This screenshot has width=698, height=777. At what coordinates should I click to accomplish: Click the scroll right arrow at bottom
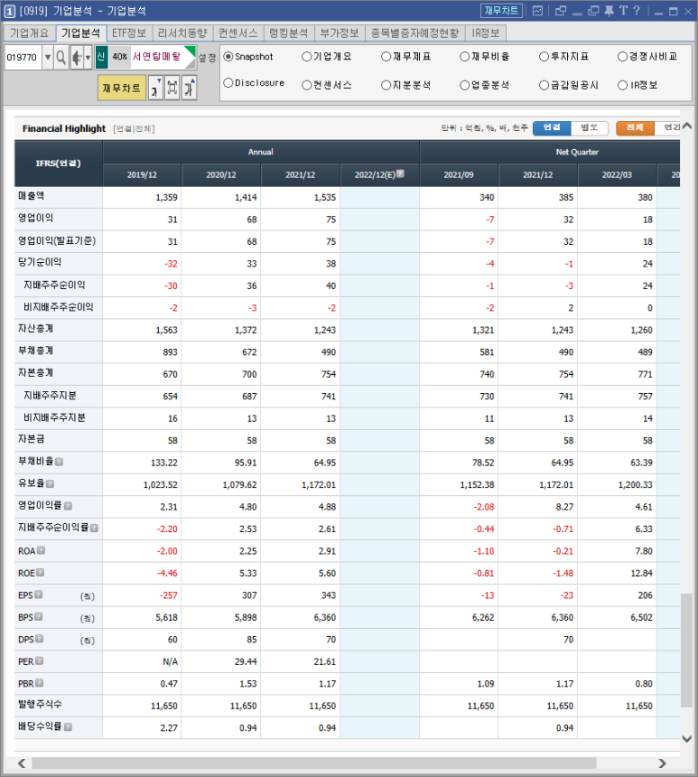pos(662,763)
